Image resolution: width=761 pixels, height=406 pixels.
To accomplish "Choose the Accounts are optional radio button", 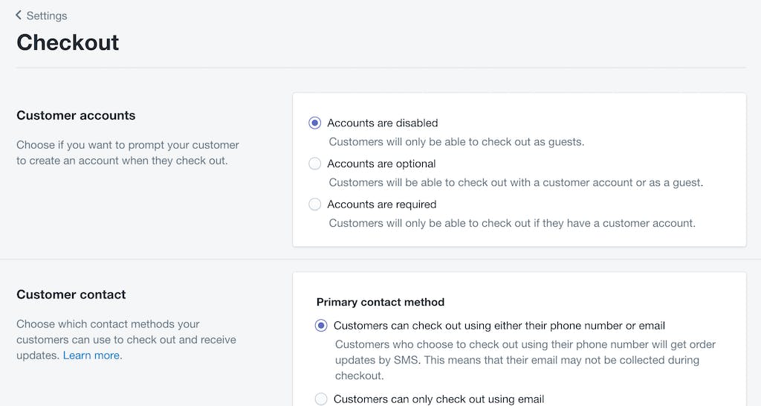I will click(314, 164).
